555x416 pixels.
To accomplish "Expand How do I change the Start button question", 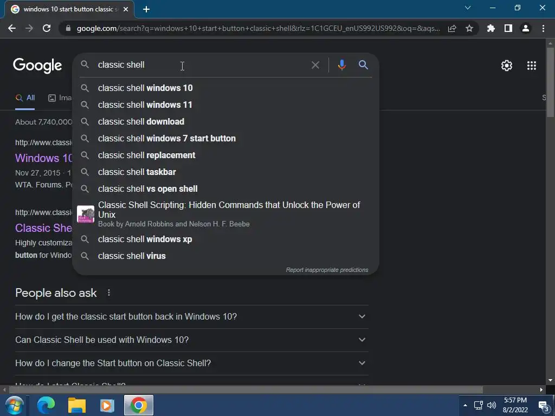I will 191,363.
